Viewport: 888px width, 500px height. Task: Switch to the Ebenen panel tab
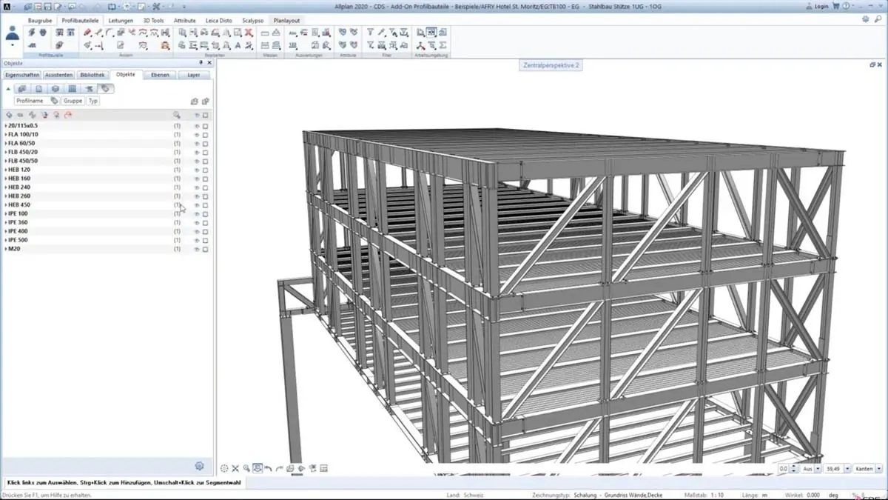(x=161, y=75)
